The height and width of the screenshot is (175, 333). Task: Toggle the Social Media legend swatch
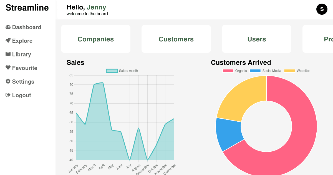pyautogui.click(x=255, y=71)
